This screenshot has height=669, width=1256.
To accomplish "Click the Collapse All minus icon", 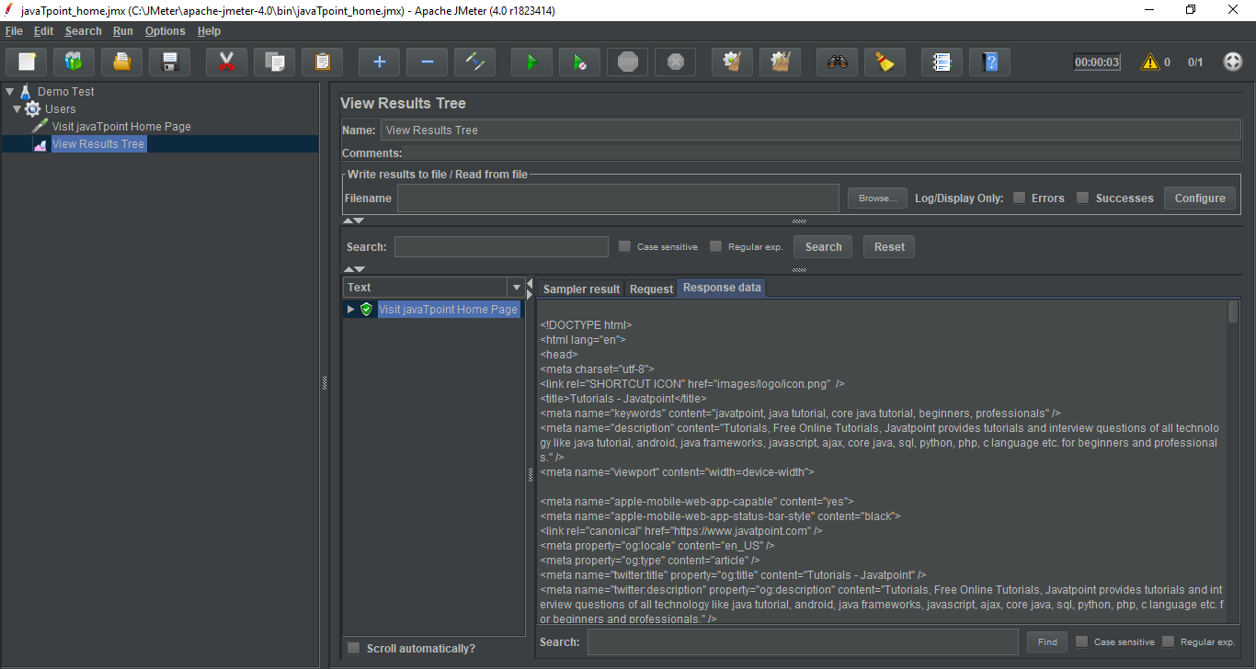I will [427, 62].
